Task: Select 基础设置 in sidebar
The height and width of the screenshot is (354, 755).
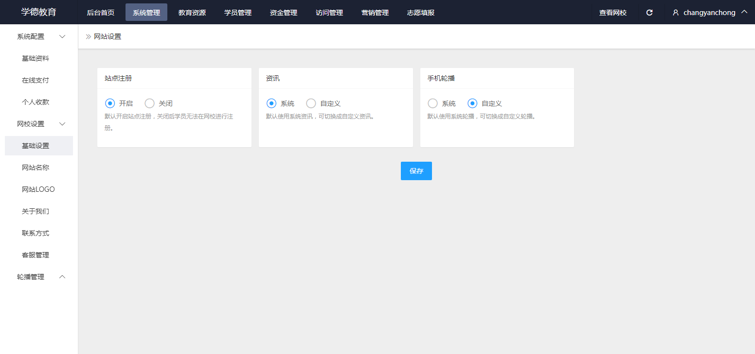Action: click(x=39, y=146)
